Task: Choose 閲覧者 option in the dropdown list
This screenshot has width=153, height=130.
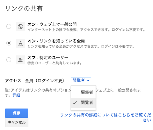Action: click(x=84, y=103)
